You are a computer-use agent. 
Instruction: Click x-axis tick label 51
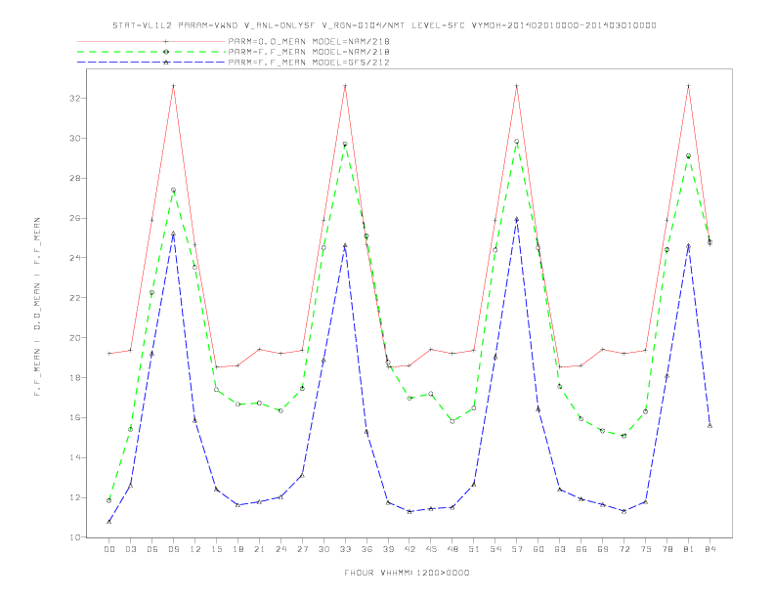[474, 549]
